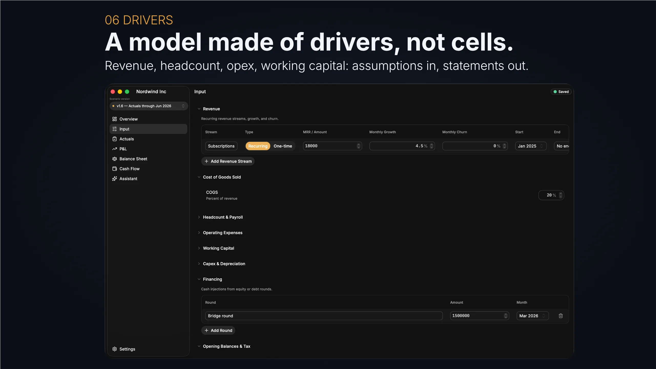Click the financing Amount stepper arrows
The height and width of the screenshot is (369, 656).
(x=506, y=316)
